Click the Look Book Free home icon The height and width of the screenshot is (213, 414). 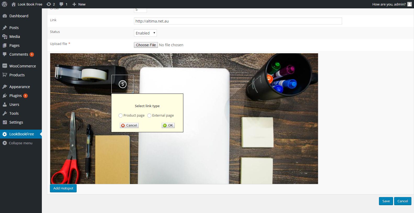pyautogui.click(x=14, y=4)
